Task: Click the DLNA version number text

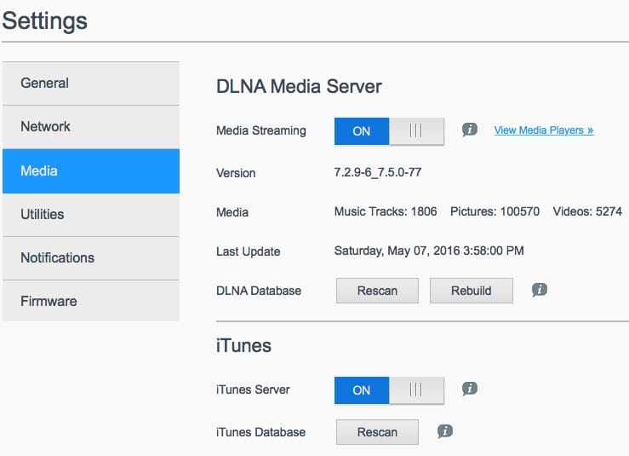Action: 377,172
